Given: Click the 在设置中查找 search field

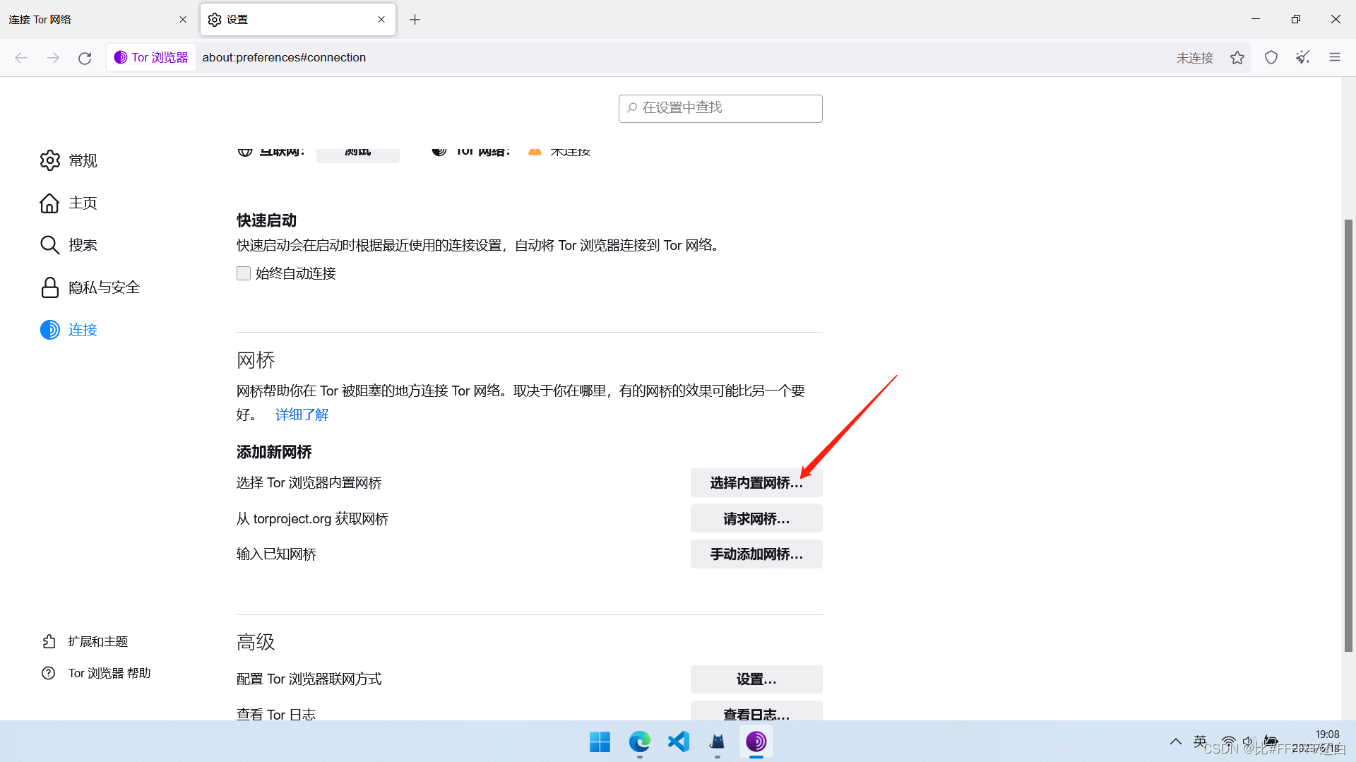Looking at the screenshot, I should tap(720, 108).
